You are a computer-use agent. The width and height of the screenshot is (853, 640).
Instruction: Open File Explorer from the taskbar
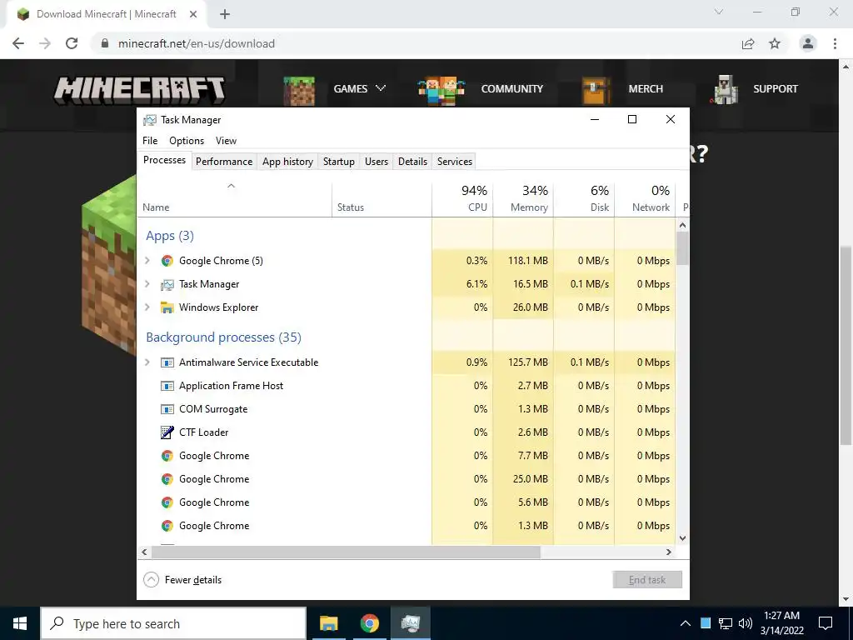click(x=328, y=623)
